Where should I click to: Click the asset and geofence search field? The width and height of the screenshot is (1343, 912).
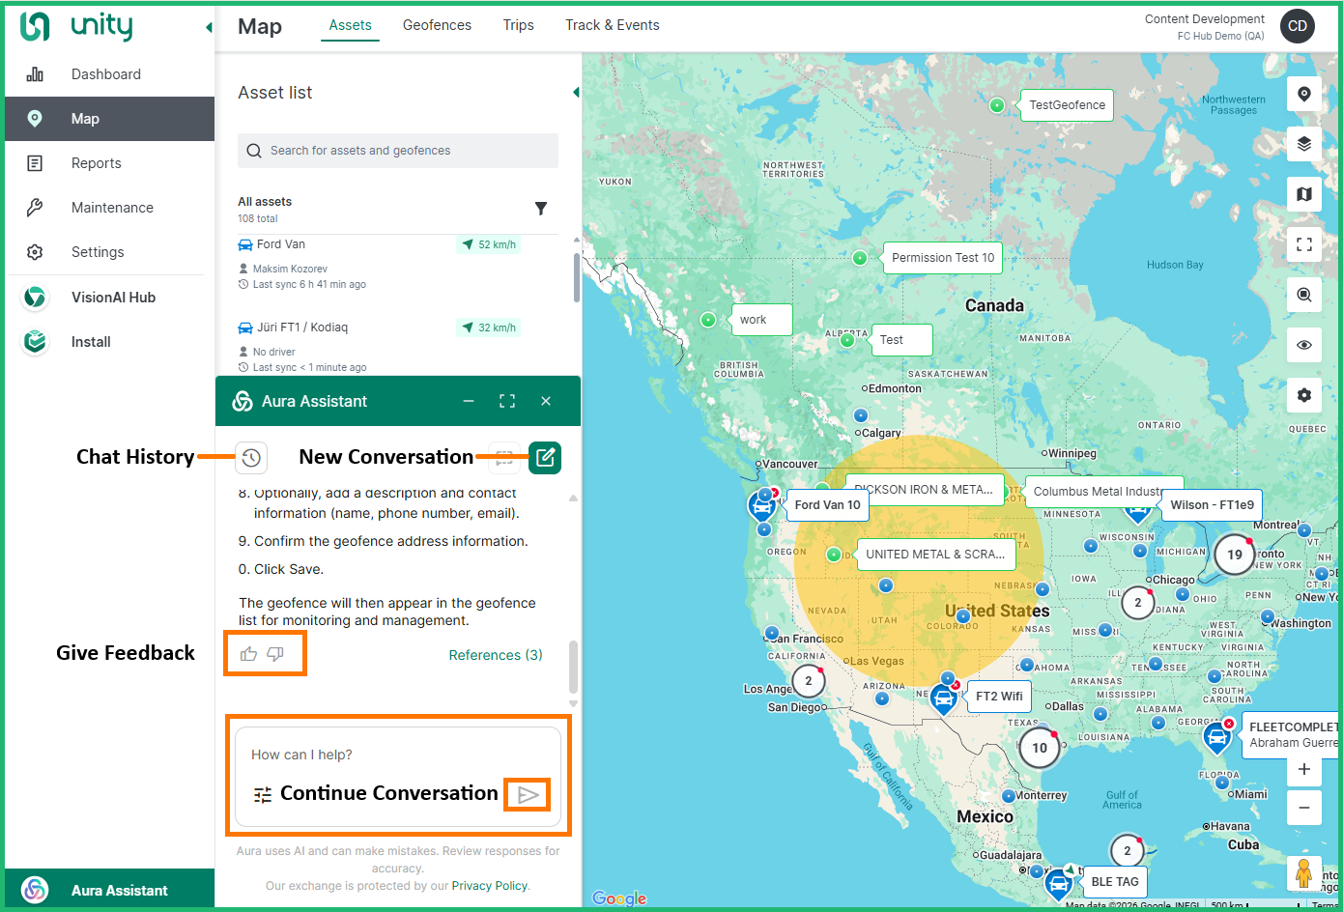pyautogui.click(x=398, y=151)
